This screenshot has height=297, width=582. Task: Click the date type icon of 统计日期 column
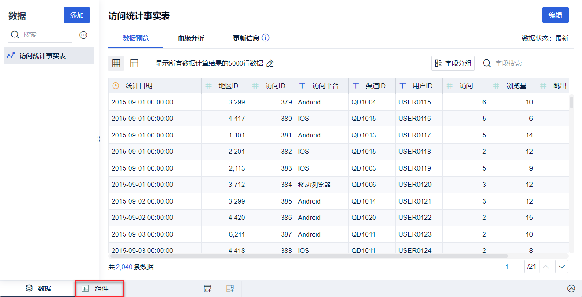pos(116,86)
